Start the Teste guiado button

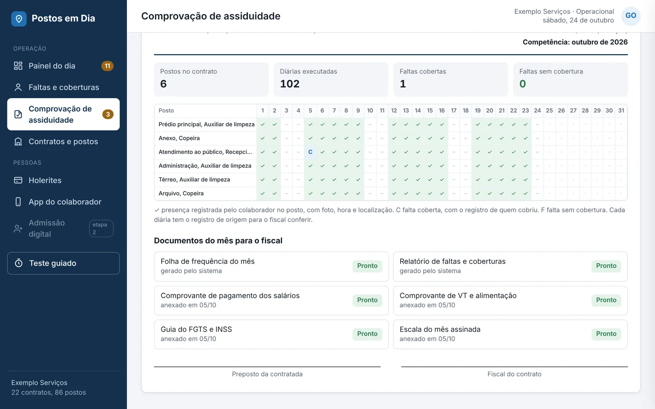[63, 263]
